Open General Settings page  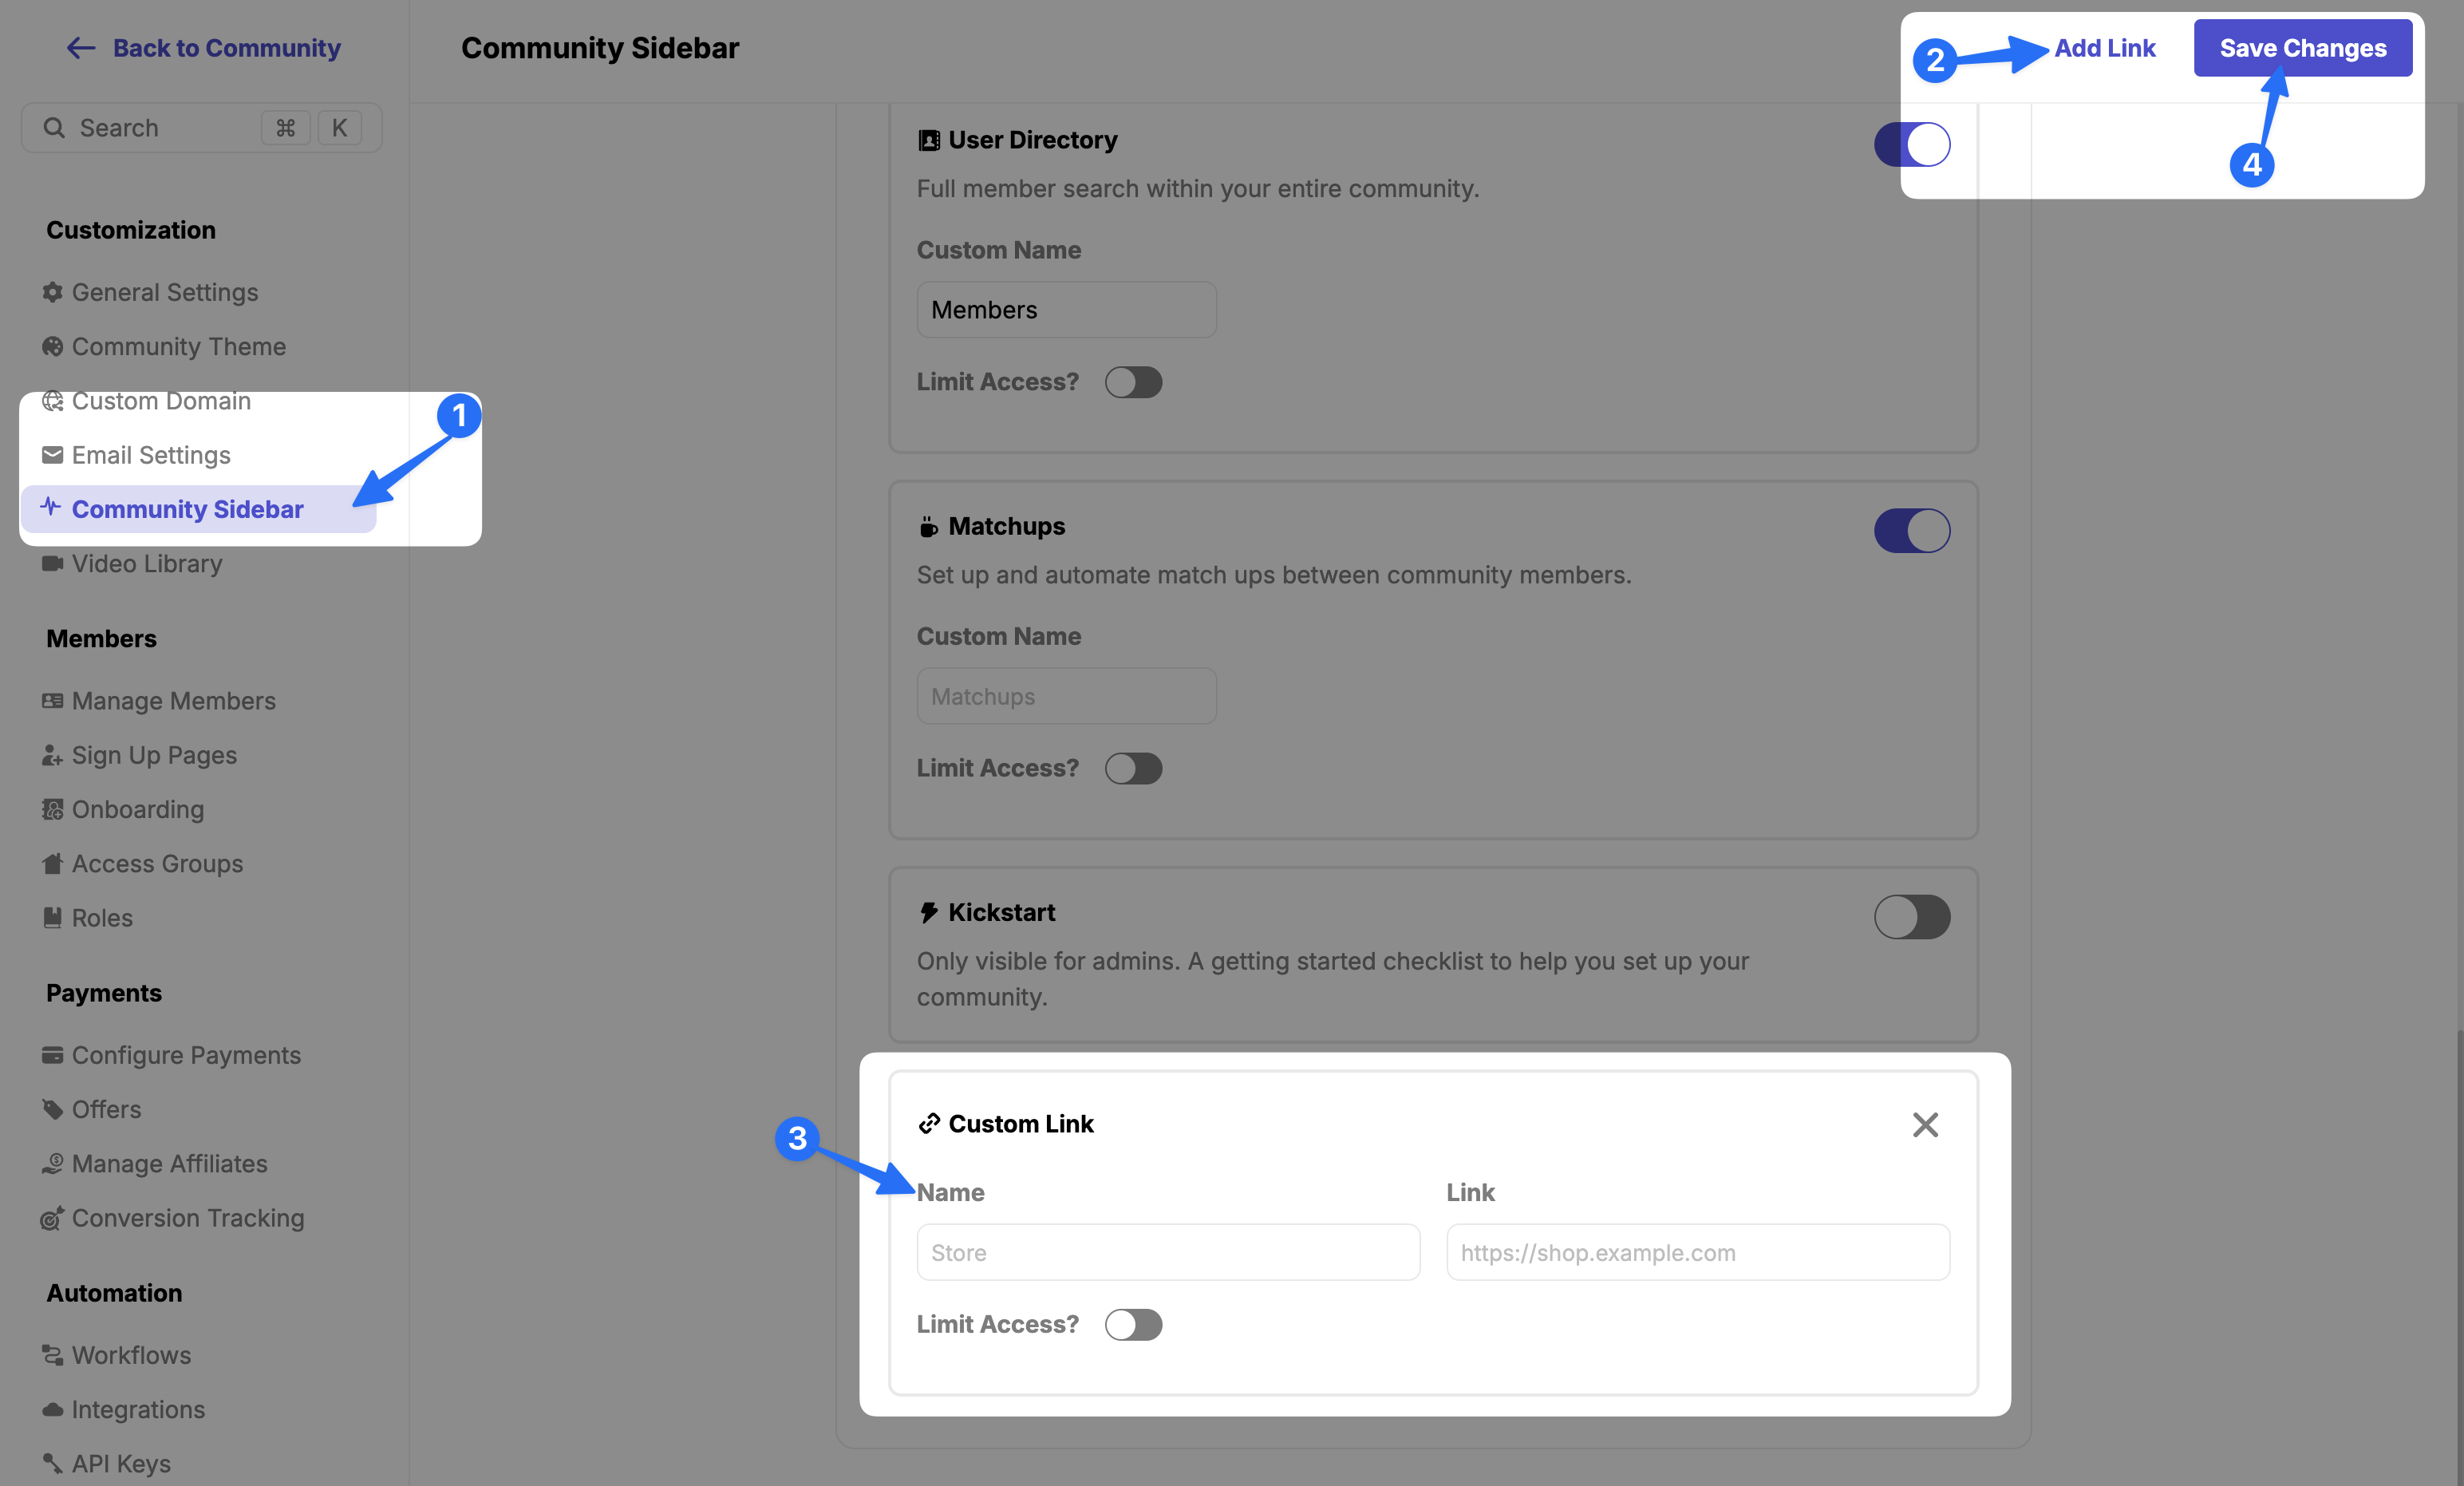click(x=165, y=292)
